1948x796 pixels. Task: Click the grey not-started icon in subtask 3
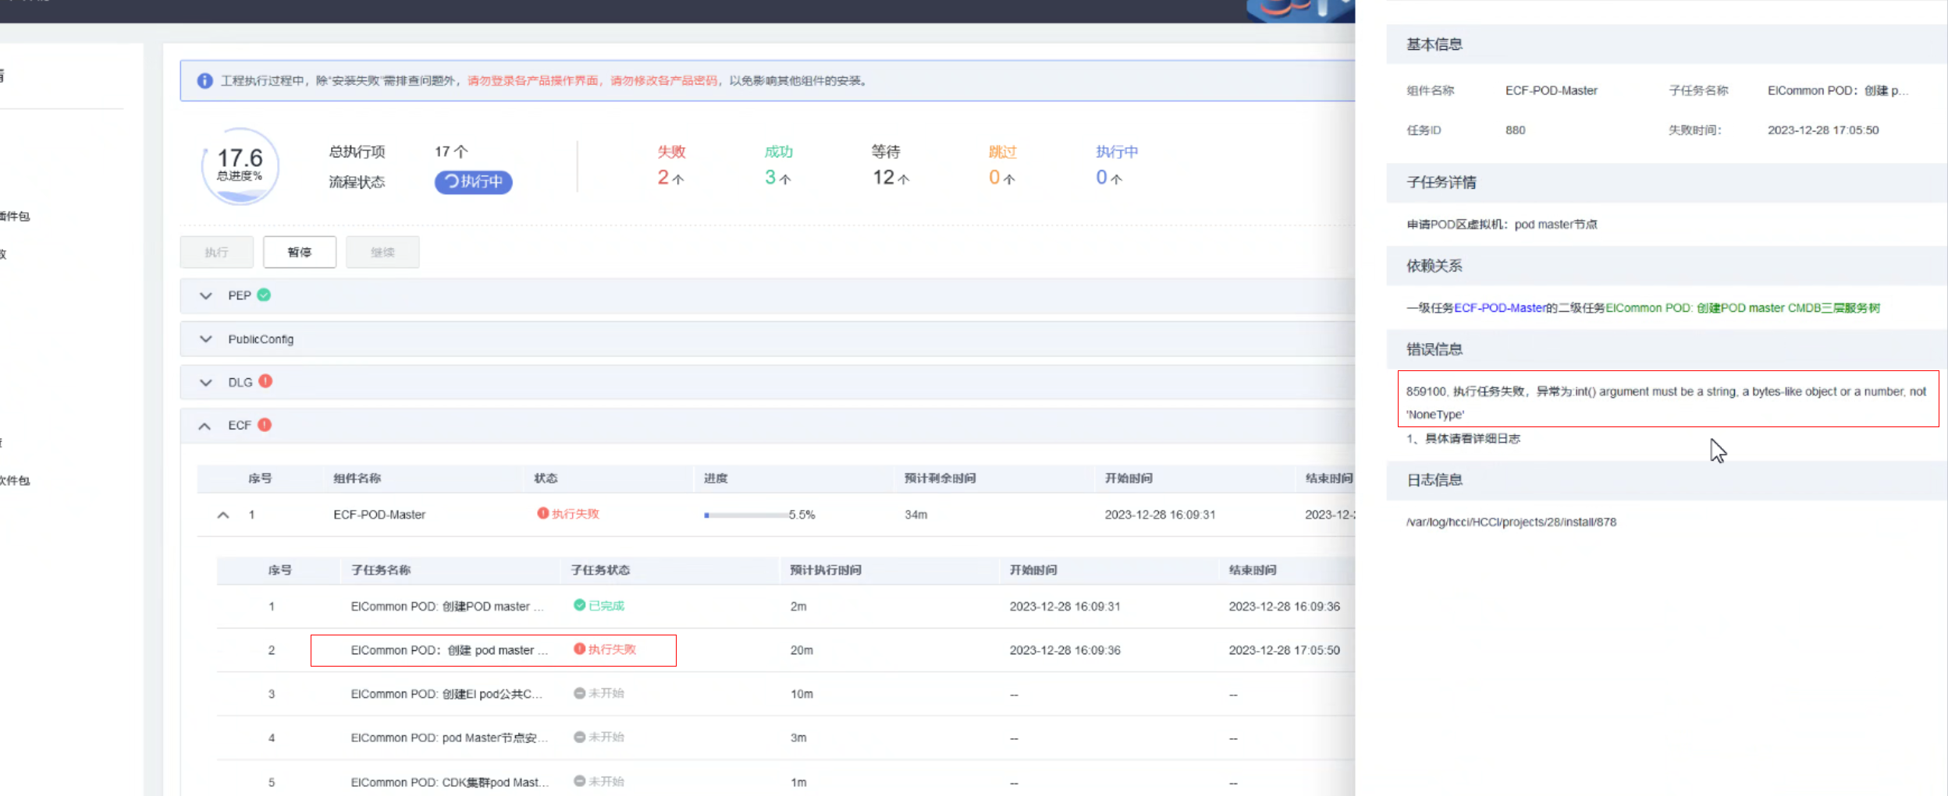(x=579, y=693)
